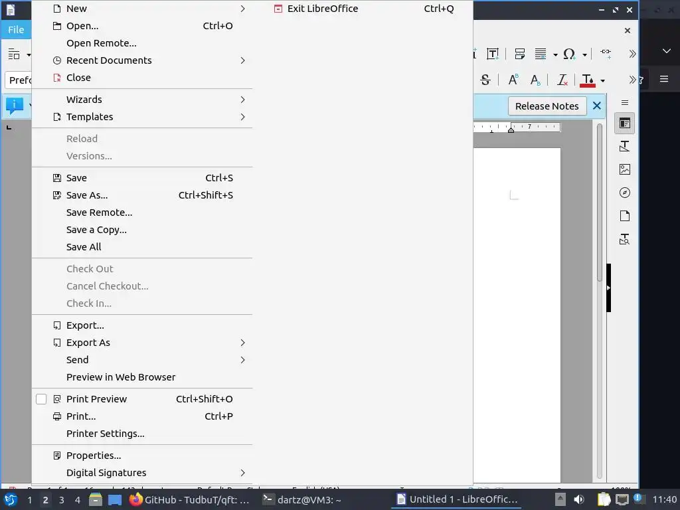The image size is (680, 510).
Task: Click the red font color swatch icon
Action: 588,80
